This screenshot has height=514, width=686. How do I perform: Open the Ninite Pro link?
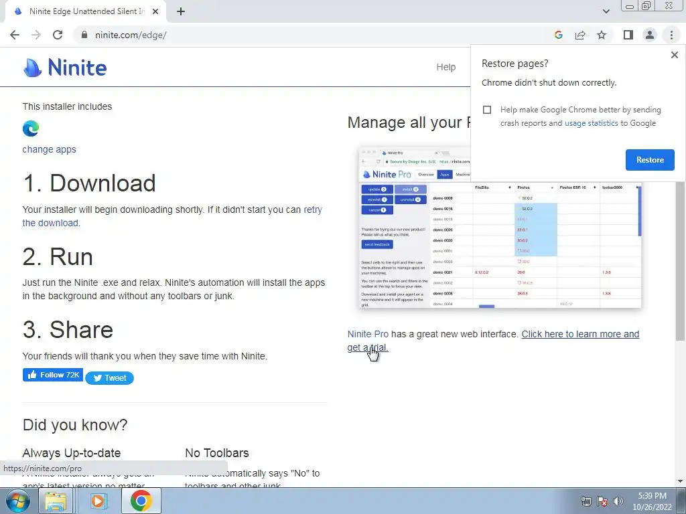368,334
